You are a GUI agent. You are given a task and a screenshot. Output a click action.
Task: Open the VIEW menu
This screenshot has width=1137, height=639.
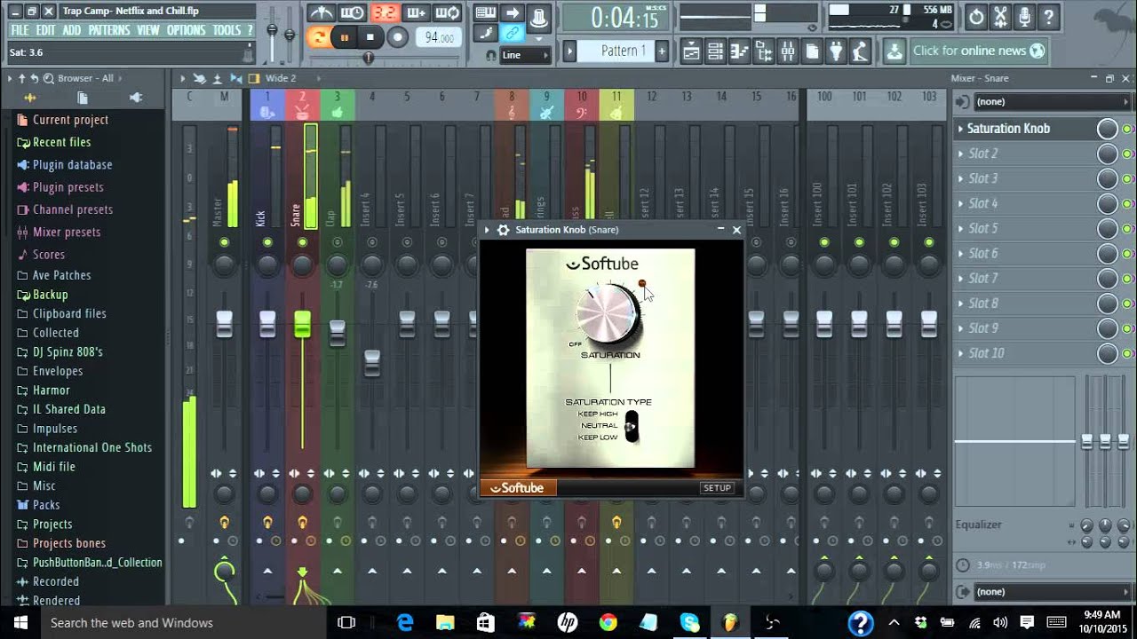(148, 30)
